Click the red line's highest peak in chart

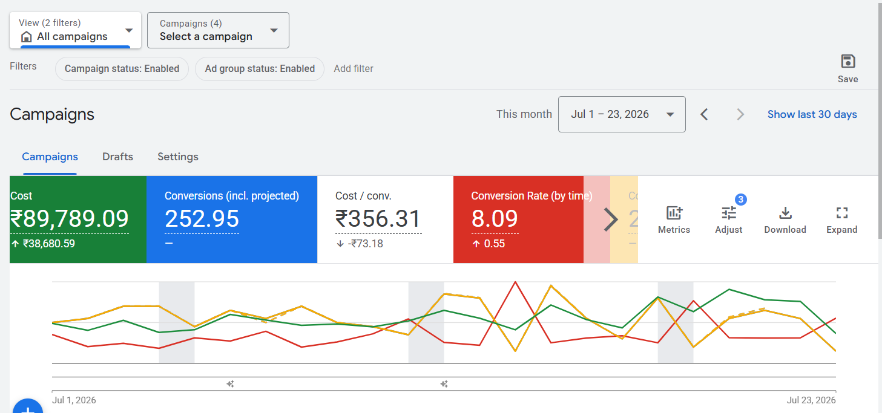(515, 282)
